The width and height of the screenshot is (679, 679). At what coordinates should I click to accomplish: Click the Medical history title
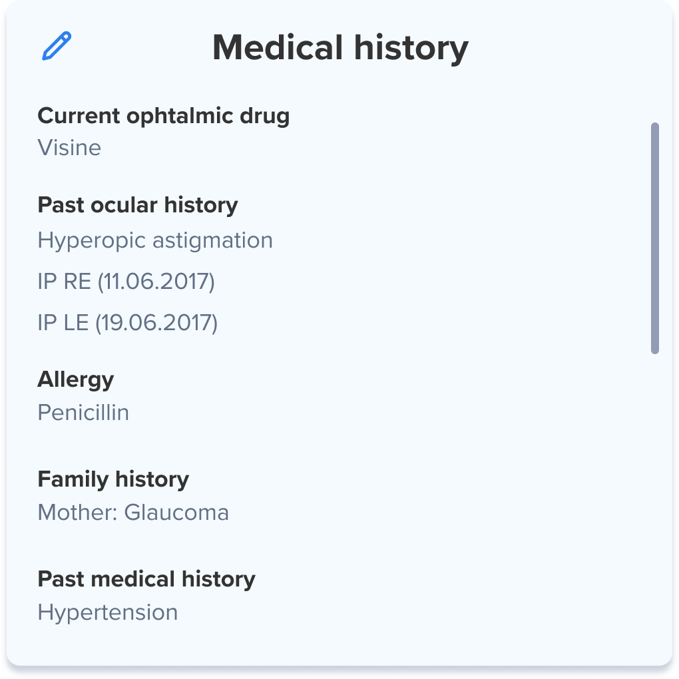click(x=340, y=48)
